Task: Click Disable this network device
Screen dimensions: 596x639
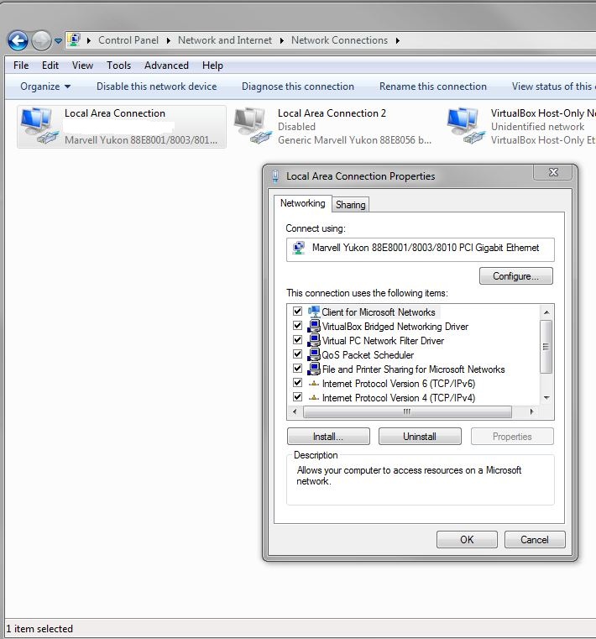Action: [x=156, y=86]
